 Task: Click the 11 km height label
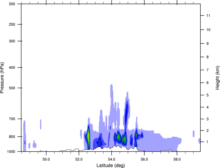tap(208, 16)
